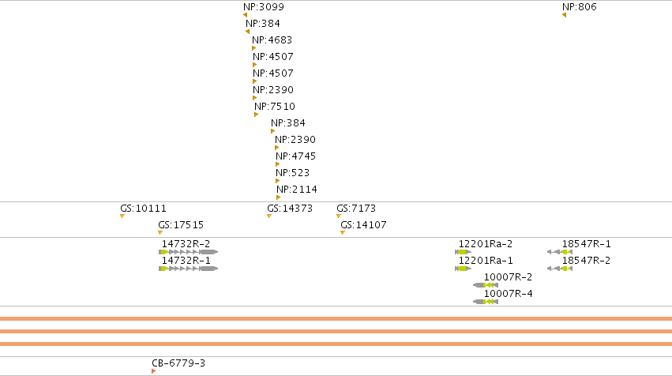Select the NP:2114 label
Image resolution: width=672 pixels, height=376 pixels.
point(297,190)
